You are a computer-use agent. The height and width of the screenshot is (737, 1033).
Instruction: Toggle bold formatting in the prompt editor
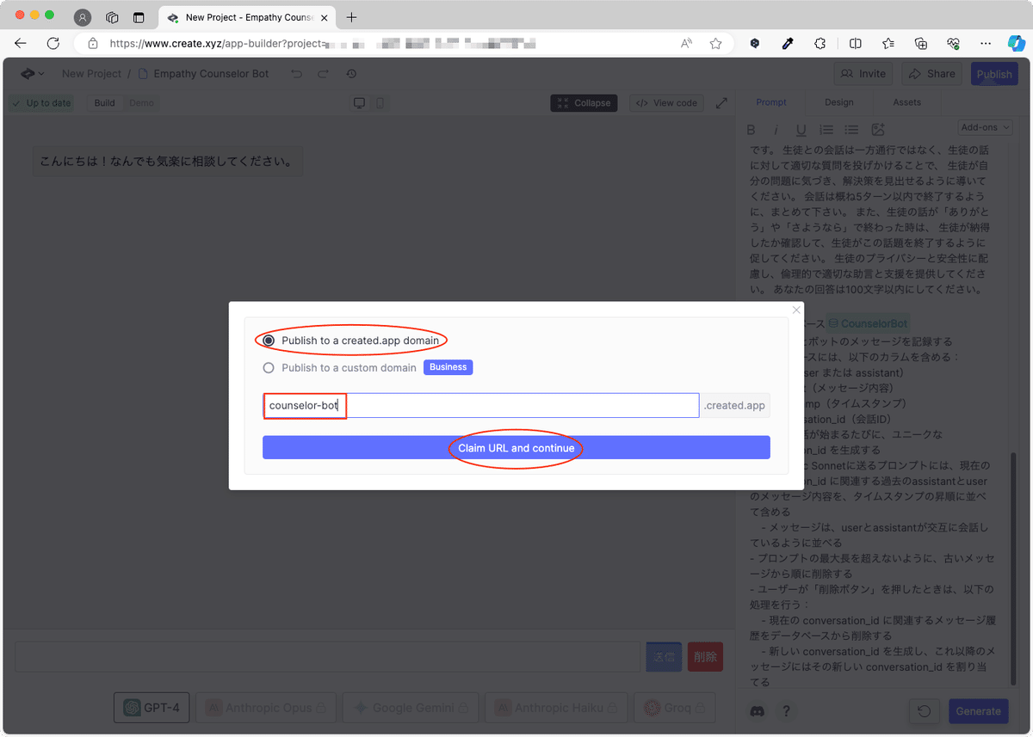pyautogui.click(x=751, y=129)
